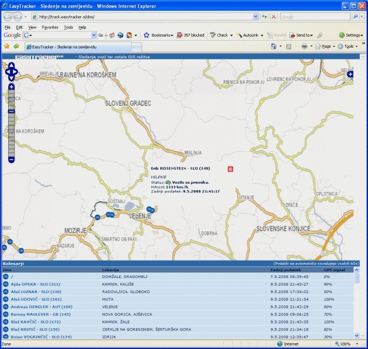Click the browser Refresh button

tap(265, 17)
